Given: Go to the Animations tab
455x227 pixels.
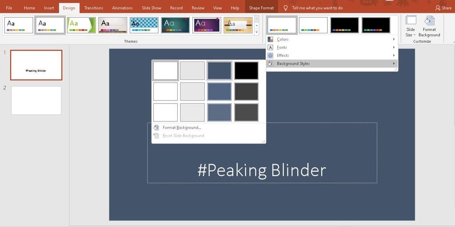Looking at the screenshot, I should [x=122, y=8].
